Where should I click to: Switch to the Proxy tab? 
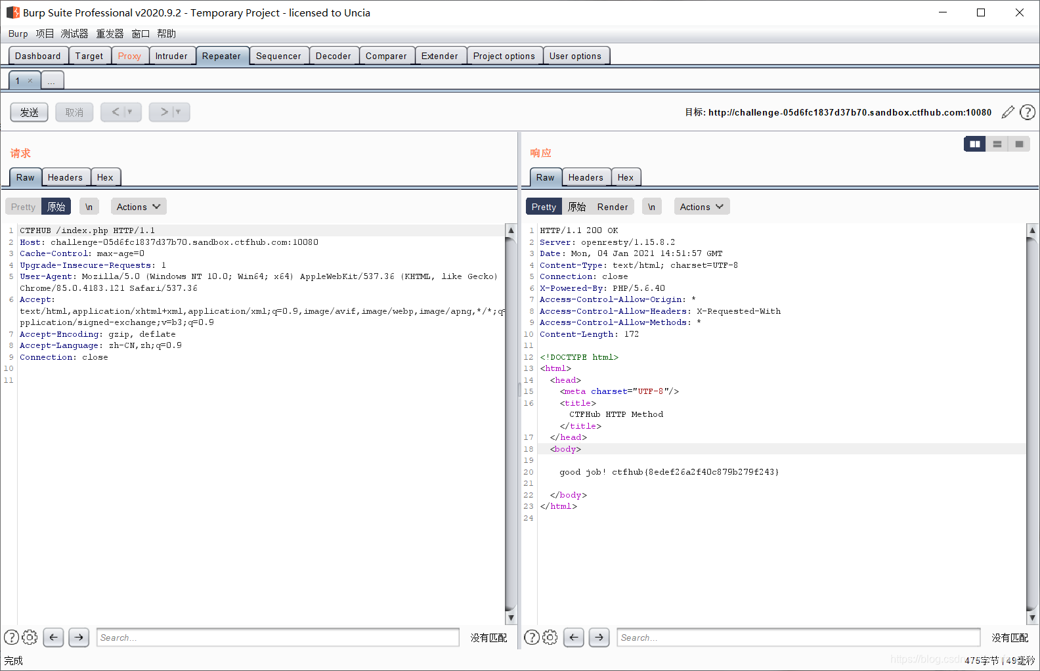tap(129, 56)
